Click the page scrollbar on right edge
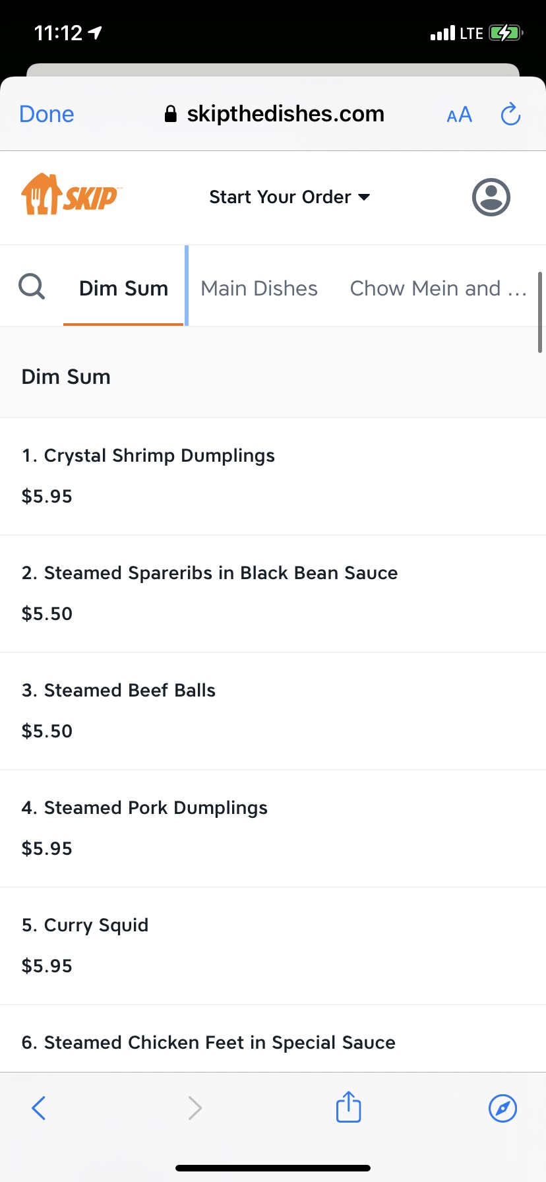This screenshot has width=546, height=1182. [x=539, y=313]
